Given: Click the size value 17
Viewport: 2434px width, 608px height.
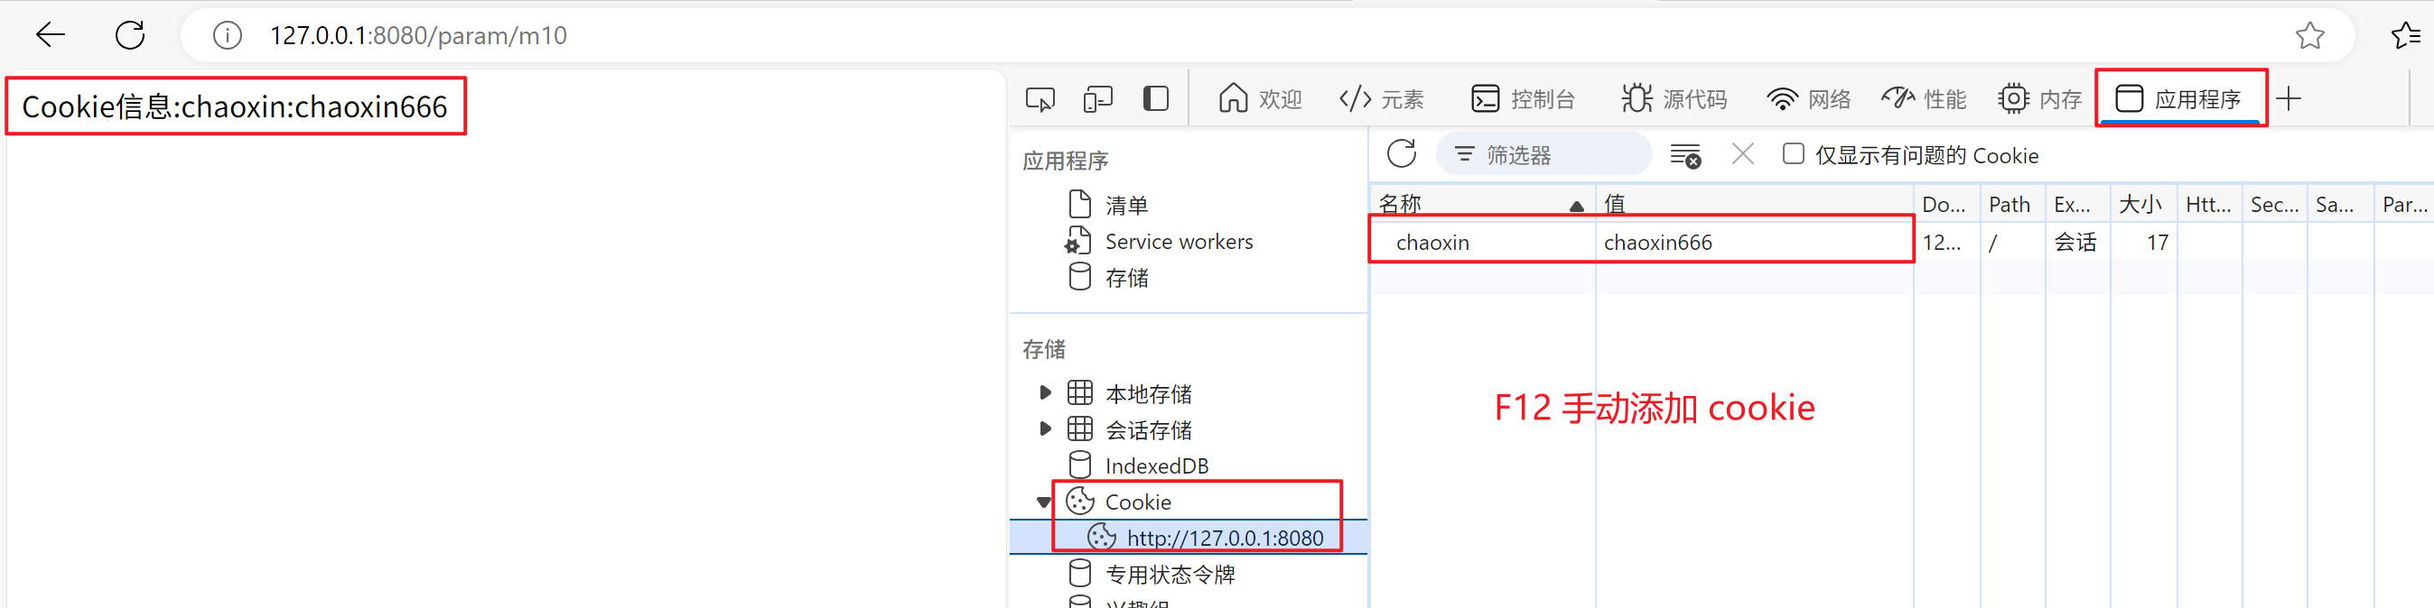Looking at the screenshot, I should pyautogui.click(x=2144, y=243).
